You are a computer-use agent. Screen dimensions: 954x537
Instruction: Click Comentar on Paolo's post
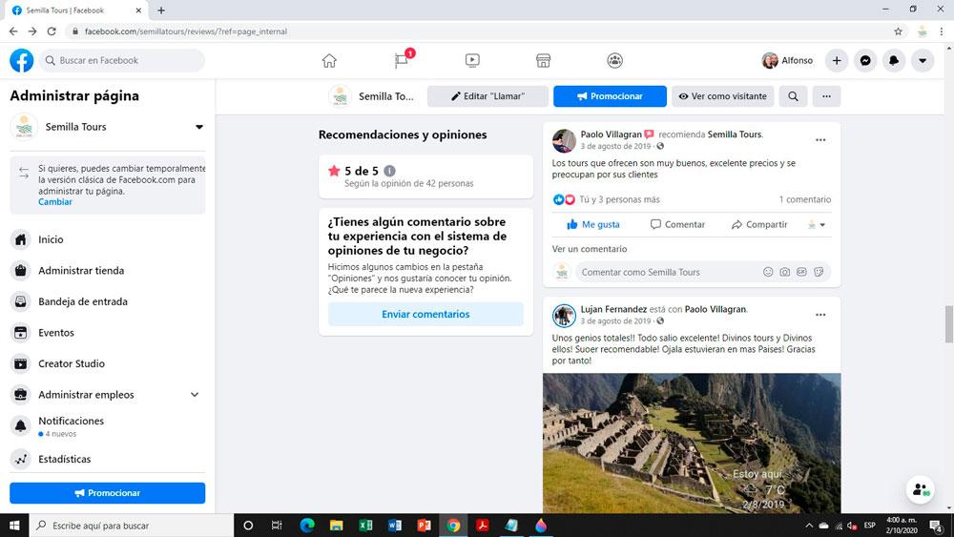point(677,224)
